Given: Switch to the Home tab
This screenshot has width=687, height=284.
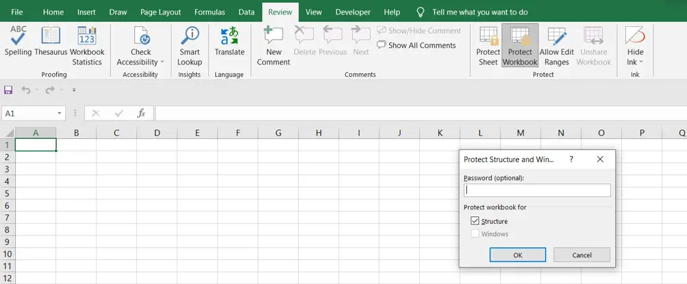Looking at the screenshot, I should 53,12.
